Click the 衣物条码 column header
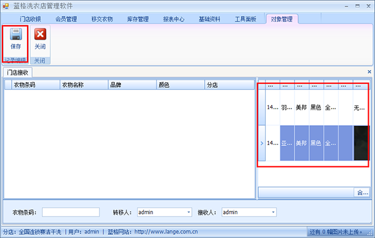Image resolution: width=375 pixels, height=238 pixels. tap(36, 85)
